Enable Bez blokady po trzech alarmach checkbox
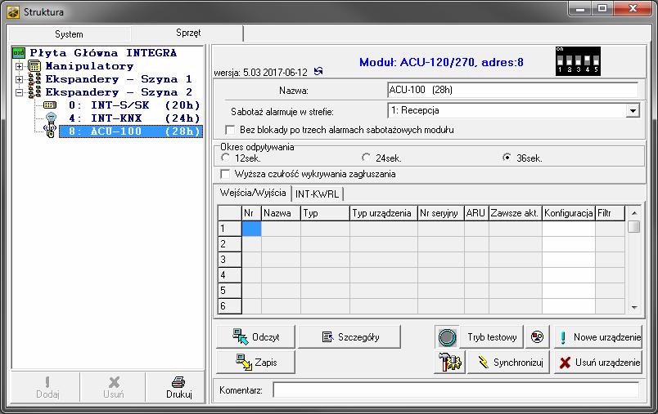This screenshot has height=414, width=658. [x=230, y=130]
